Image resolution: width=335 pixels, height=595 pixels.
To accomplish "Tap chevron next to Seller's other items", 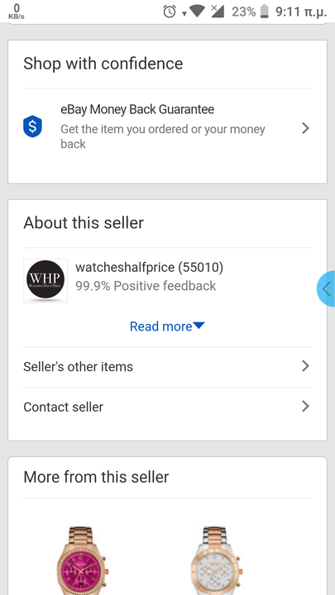I will pyautogui.click(x=305, y=366).
